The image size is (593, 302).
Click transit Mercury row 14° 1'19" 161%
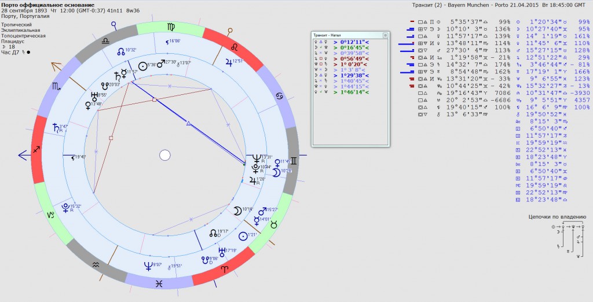tap(553, 36)
